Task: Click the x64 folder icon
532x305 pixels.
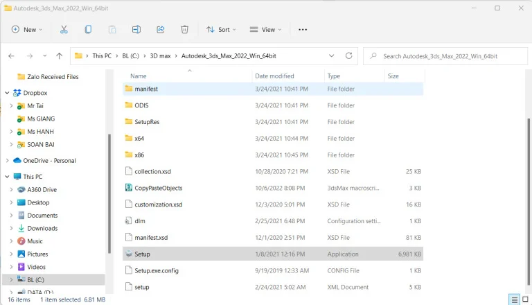Action: tap(129, 138)
